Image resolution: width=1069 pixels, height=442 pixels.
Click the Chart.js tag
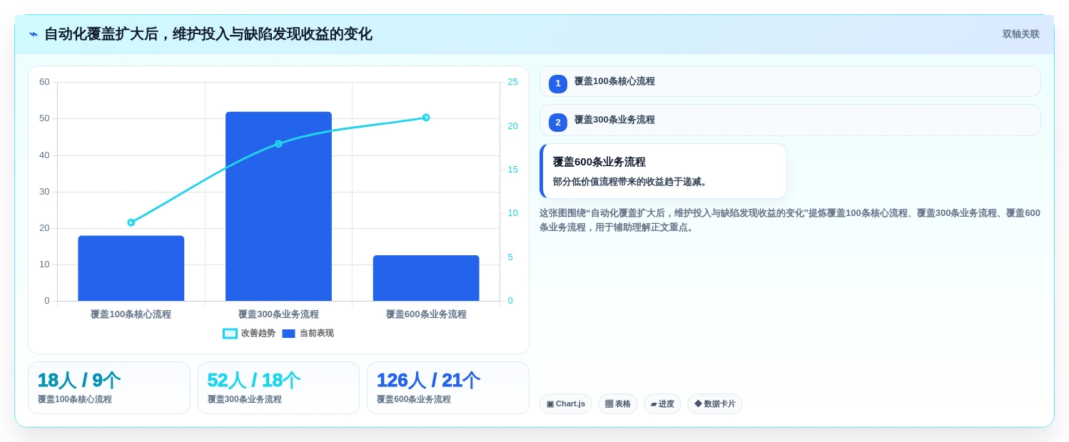(566, 404)
